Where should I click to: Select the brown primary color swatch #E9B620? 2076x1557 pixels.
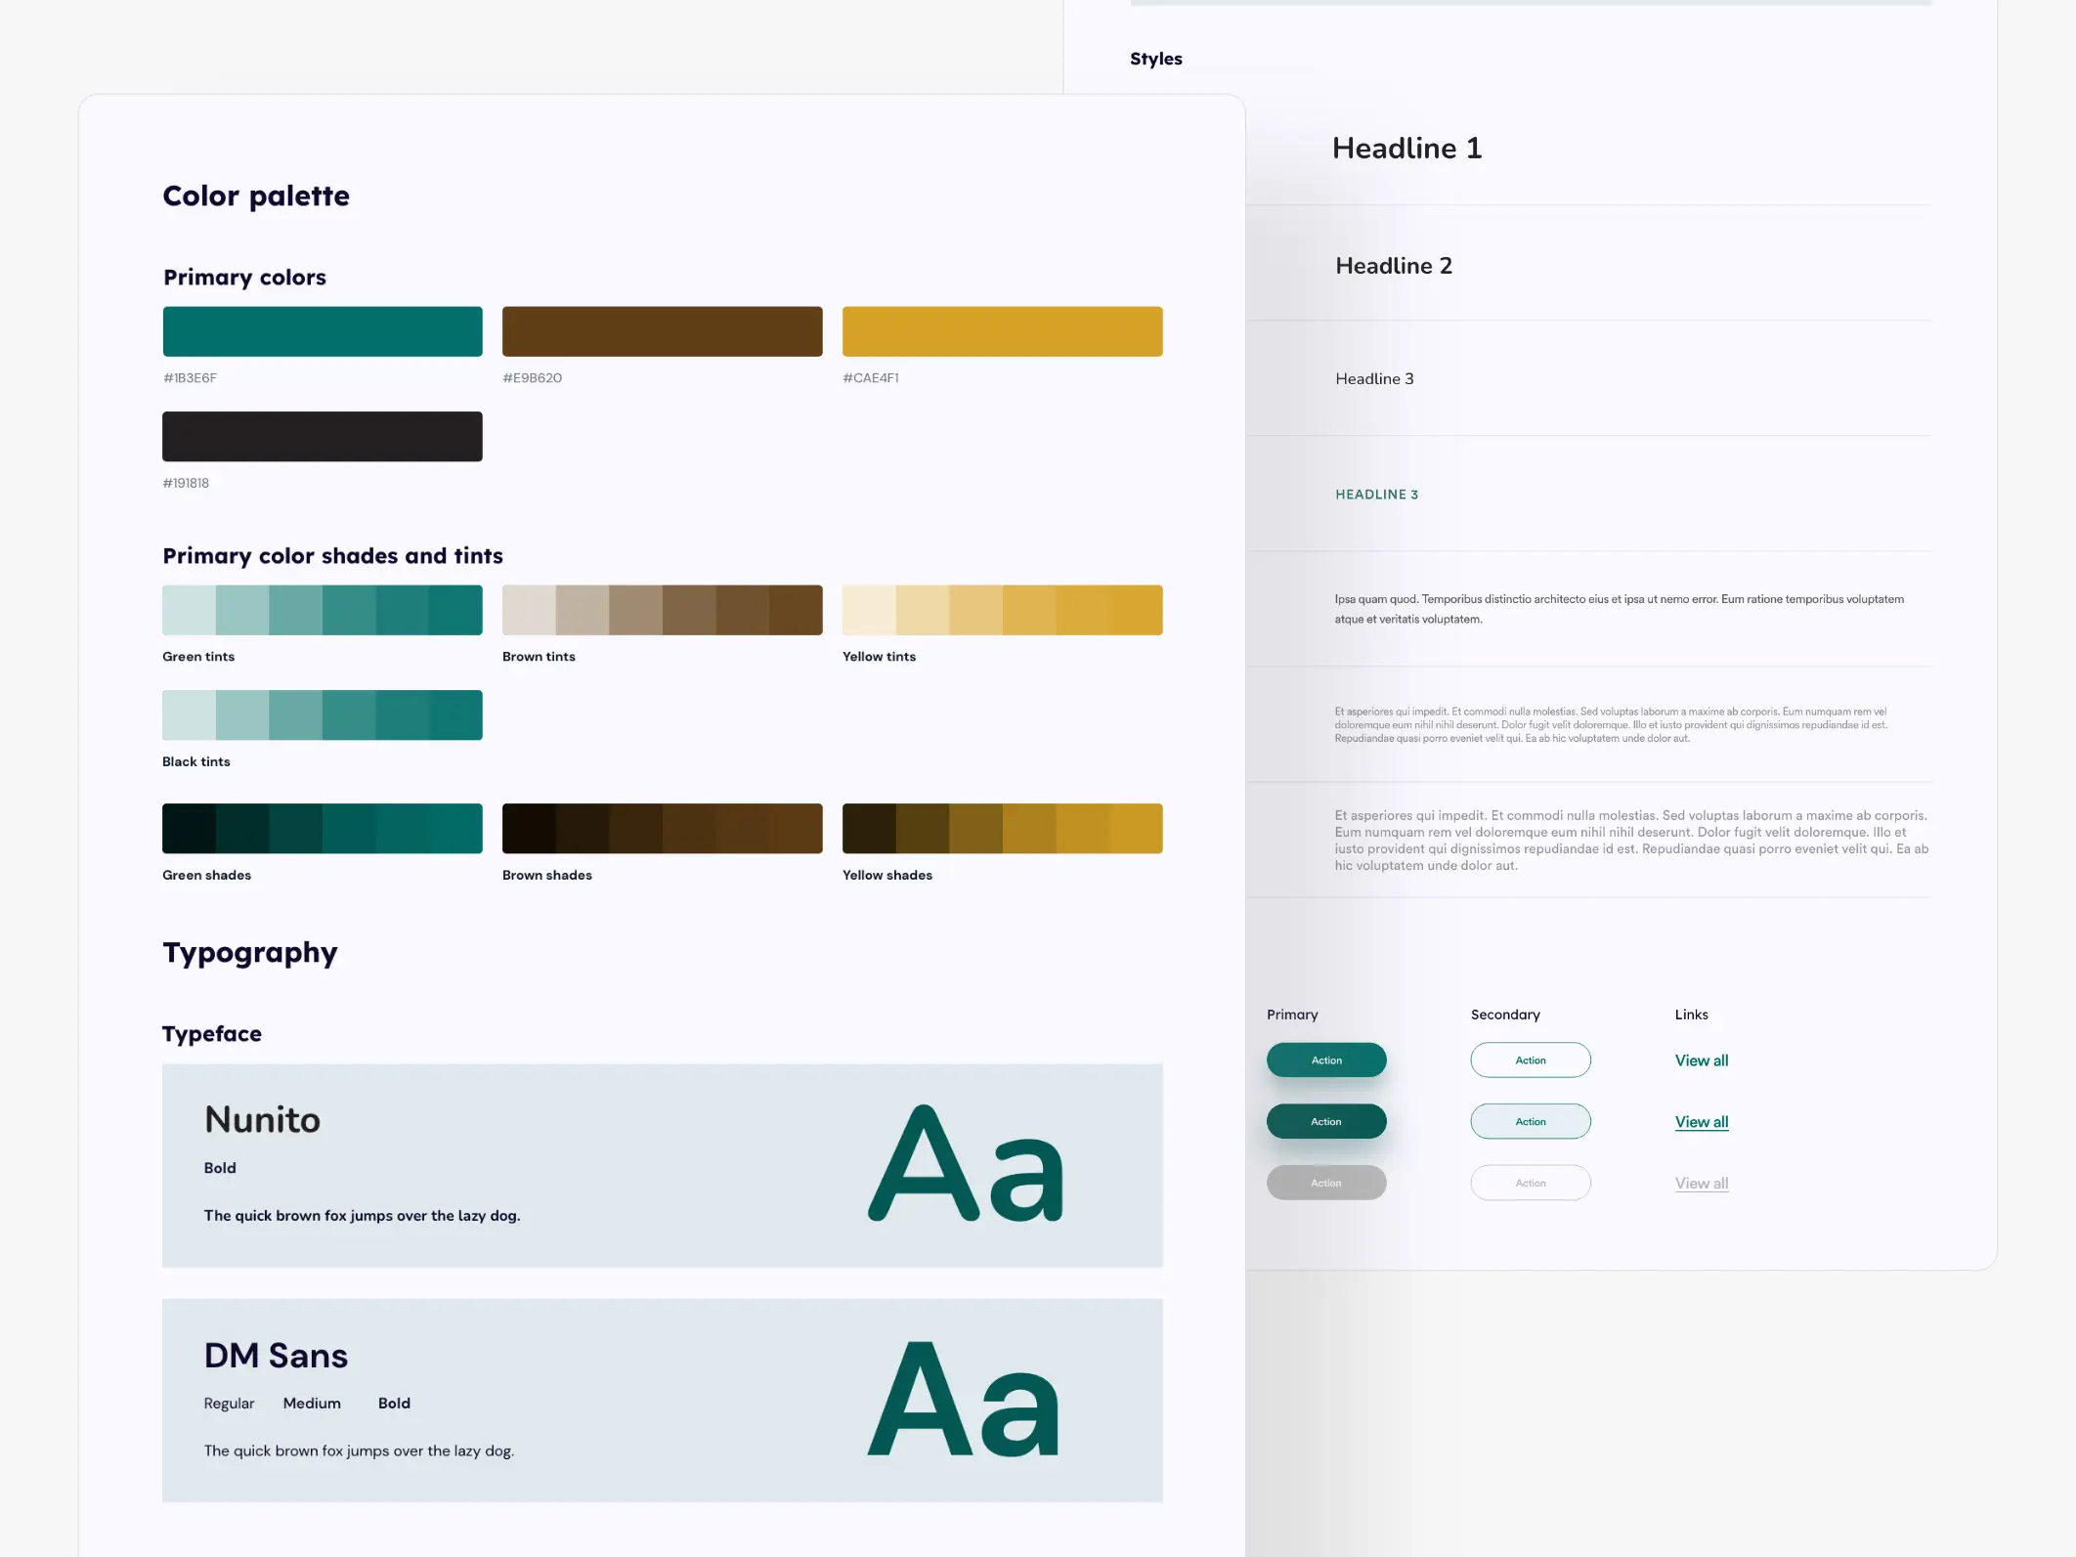[662, 331]
